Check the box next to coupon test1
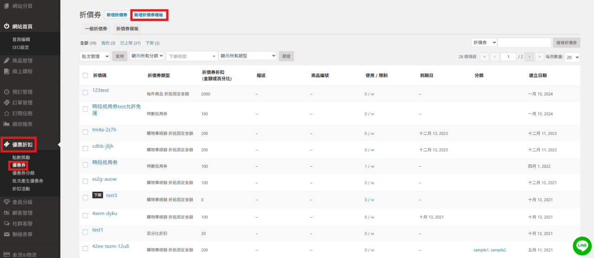The width and height of the screenshot is (594, 258). click(x=85, y=232)
